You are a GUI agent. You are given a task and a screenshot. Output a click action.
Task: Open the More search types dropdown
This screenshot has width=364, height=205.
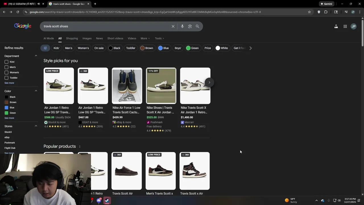145,38
